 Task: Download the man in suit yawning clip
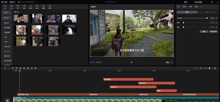[x=27, y=22]
